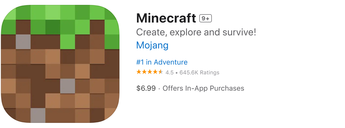This screenshot has height=128, width=345.
Task: Click the third rating star
Action: [x=150, y=72]
